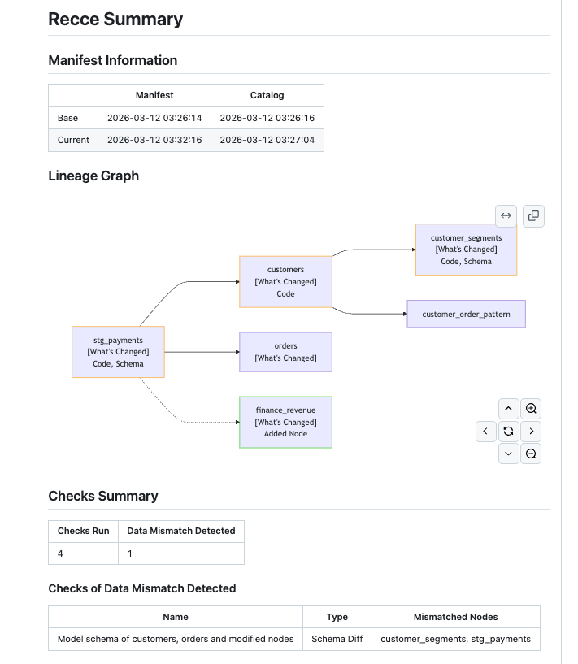Zoom out of the lineage graph

531,454
